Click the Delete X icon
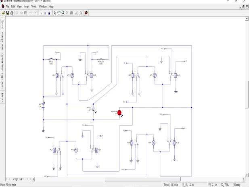The height and width of the screenshot is (187, 249). click(67, 13)
